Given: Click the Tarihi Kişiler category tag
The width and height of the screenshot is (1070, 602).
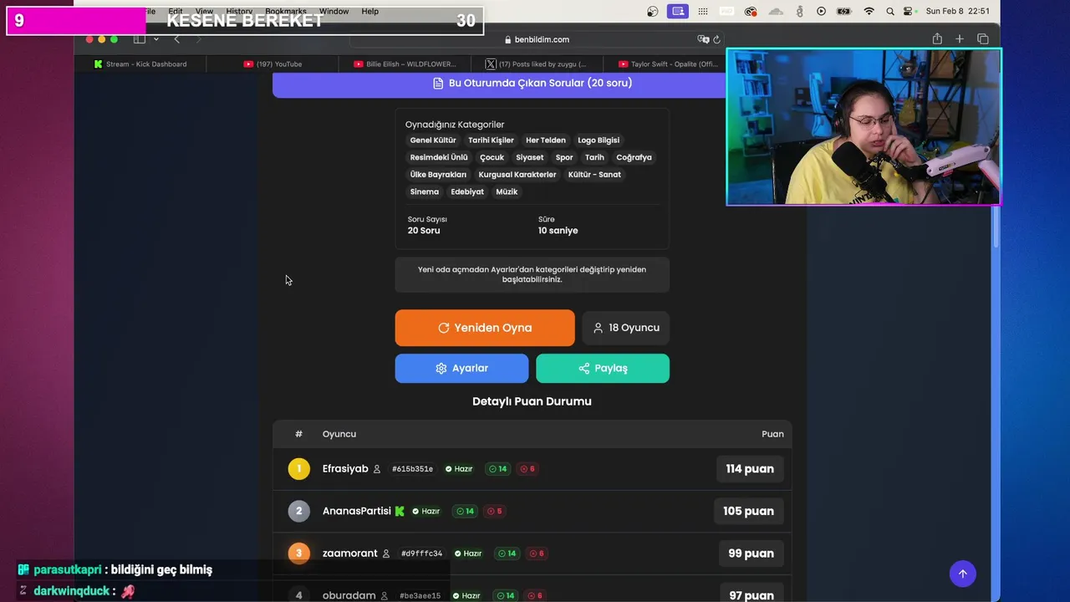Looking at the screenshot, I should click(x=491, y=140).
